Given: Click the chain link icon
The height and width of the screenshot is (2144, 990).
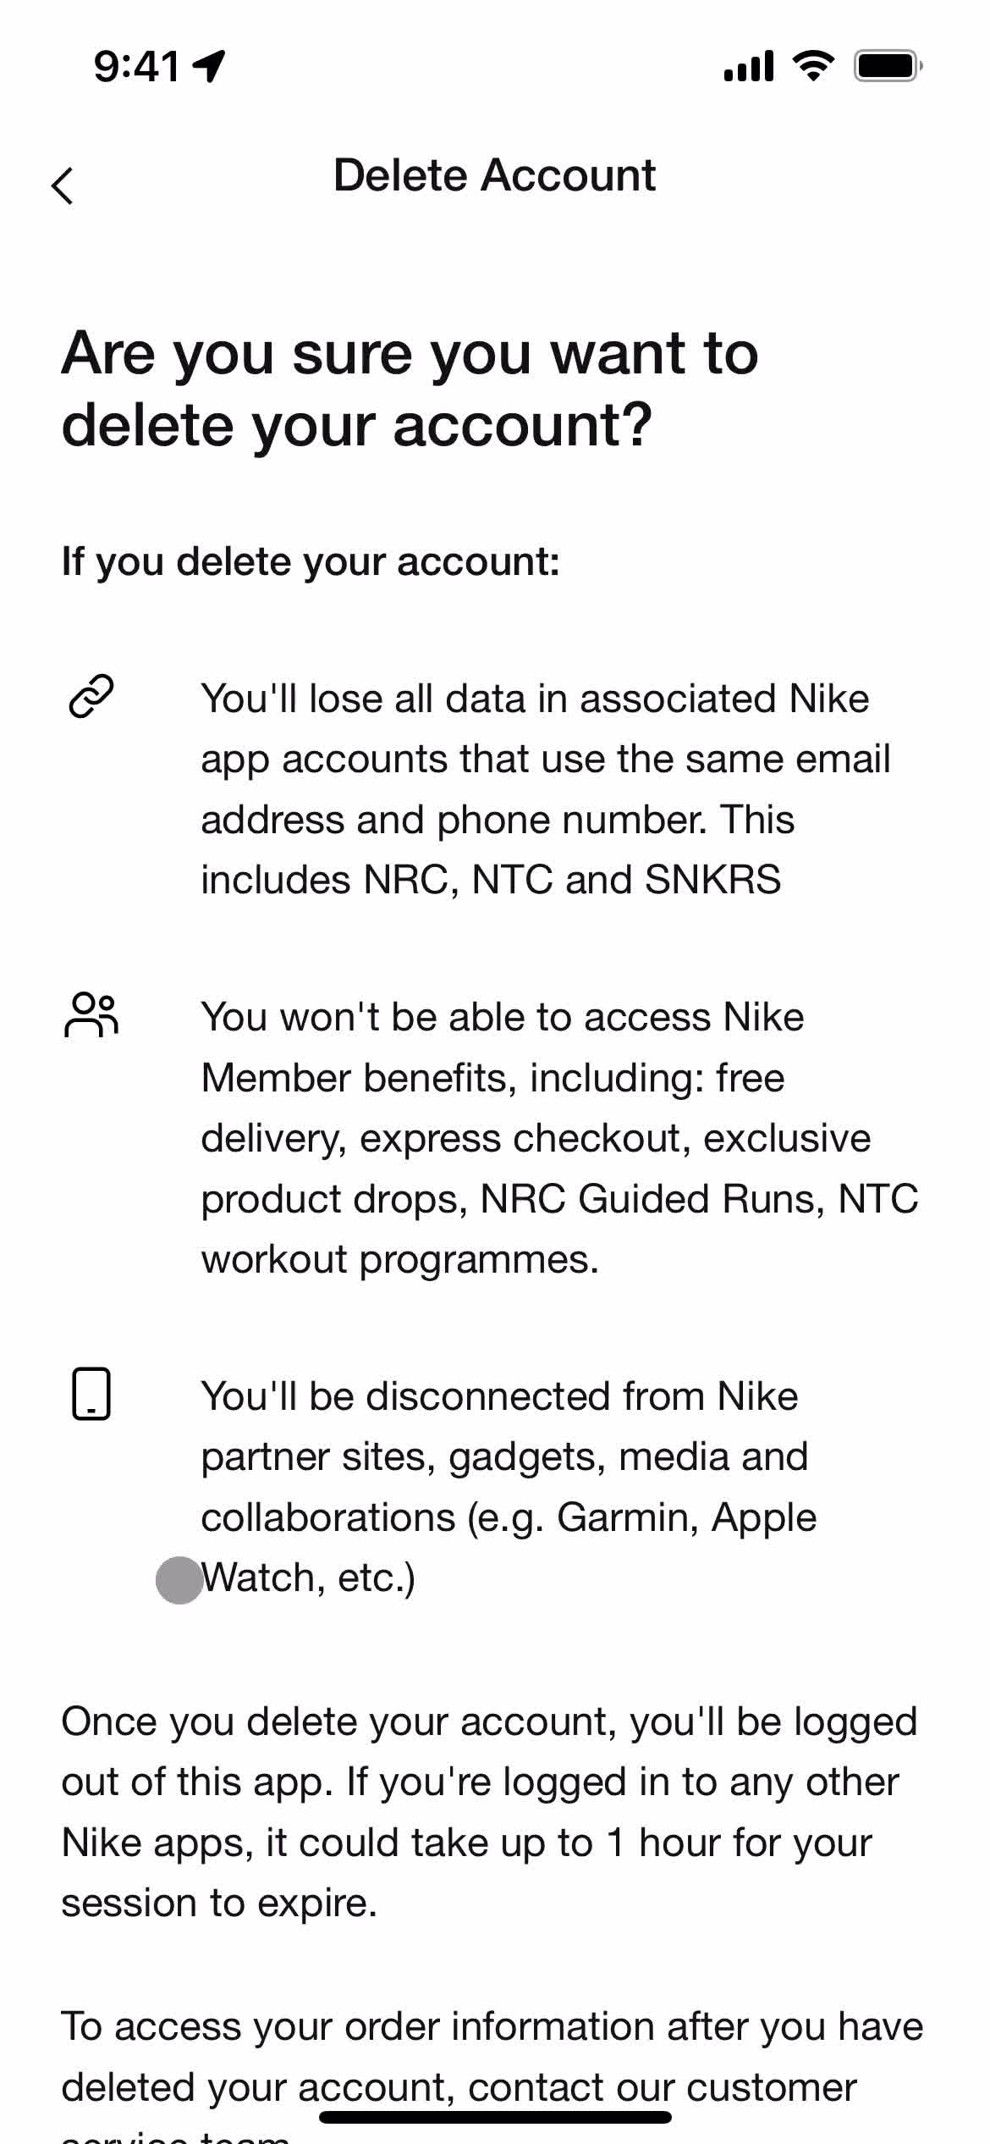Looking at the screenshot, I should click(x=91, y=697).
